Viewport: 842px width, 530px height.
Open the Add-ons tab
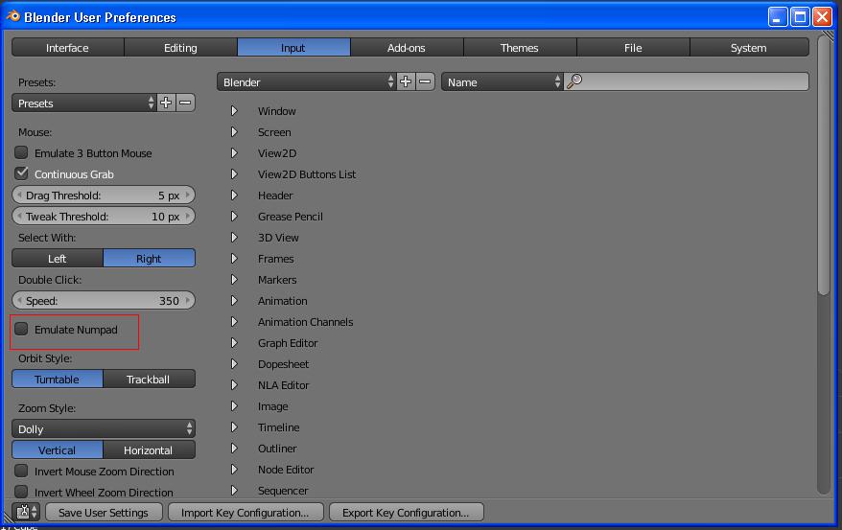[x=407, y=47]
